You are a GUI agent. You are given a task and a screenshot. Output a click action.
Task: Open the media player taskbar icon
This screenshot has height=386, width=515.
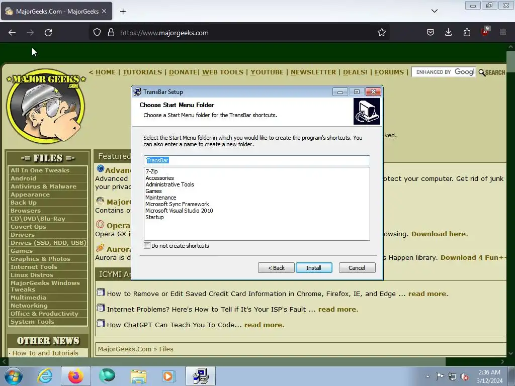(x=169, y=376)
